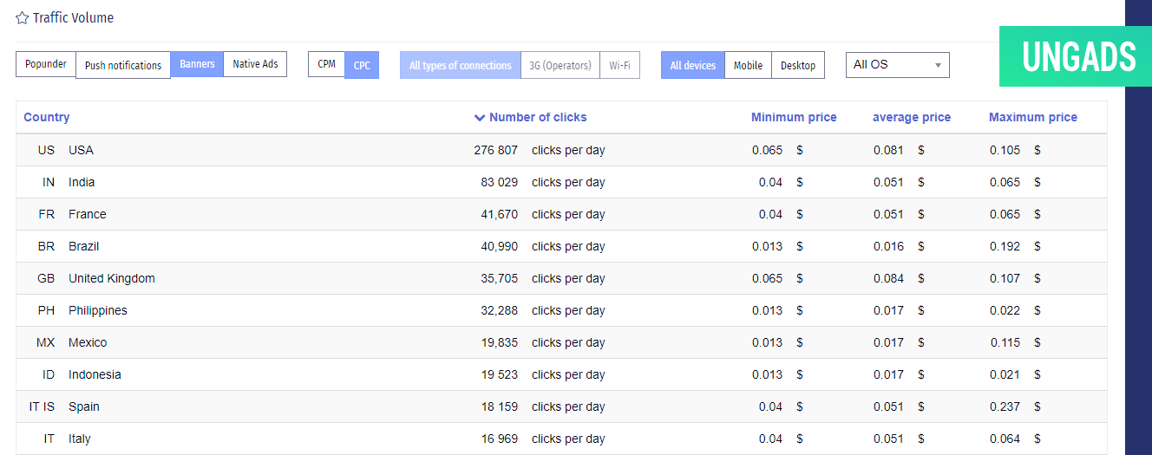The height and width of the screenshot is (455, 1152).
Task: Sort by Minimum price column
Action: [x=794, y=117]
